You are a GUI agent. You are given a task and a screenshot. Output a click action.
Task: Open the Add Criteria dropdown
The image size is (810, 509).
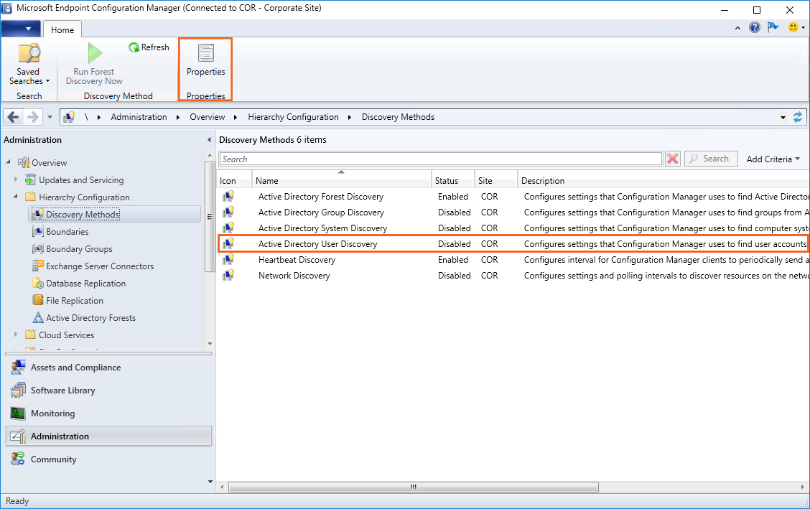773,159
